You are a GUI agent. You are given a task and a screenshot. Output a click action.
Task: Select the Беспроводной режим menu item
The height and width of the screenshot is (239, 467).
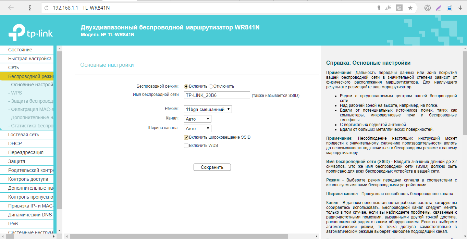tap(27, 76)
